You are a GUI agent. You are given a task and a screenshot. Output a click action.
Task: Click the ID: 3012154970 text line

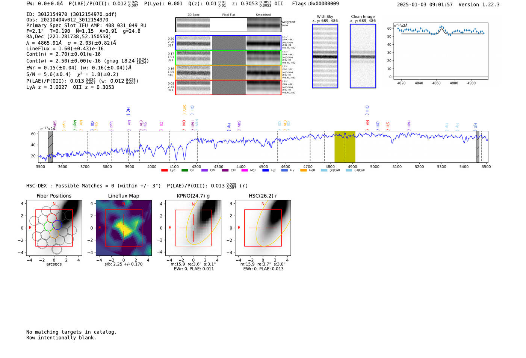pyautogui.click(x=71, y=14)
